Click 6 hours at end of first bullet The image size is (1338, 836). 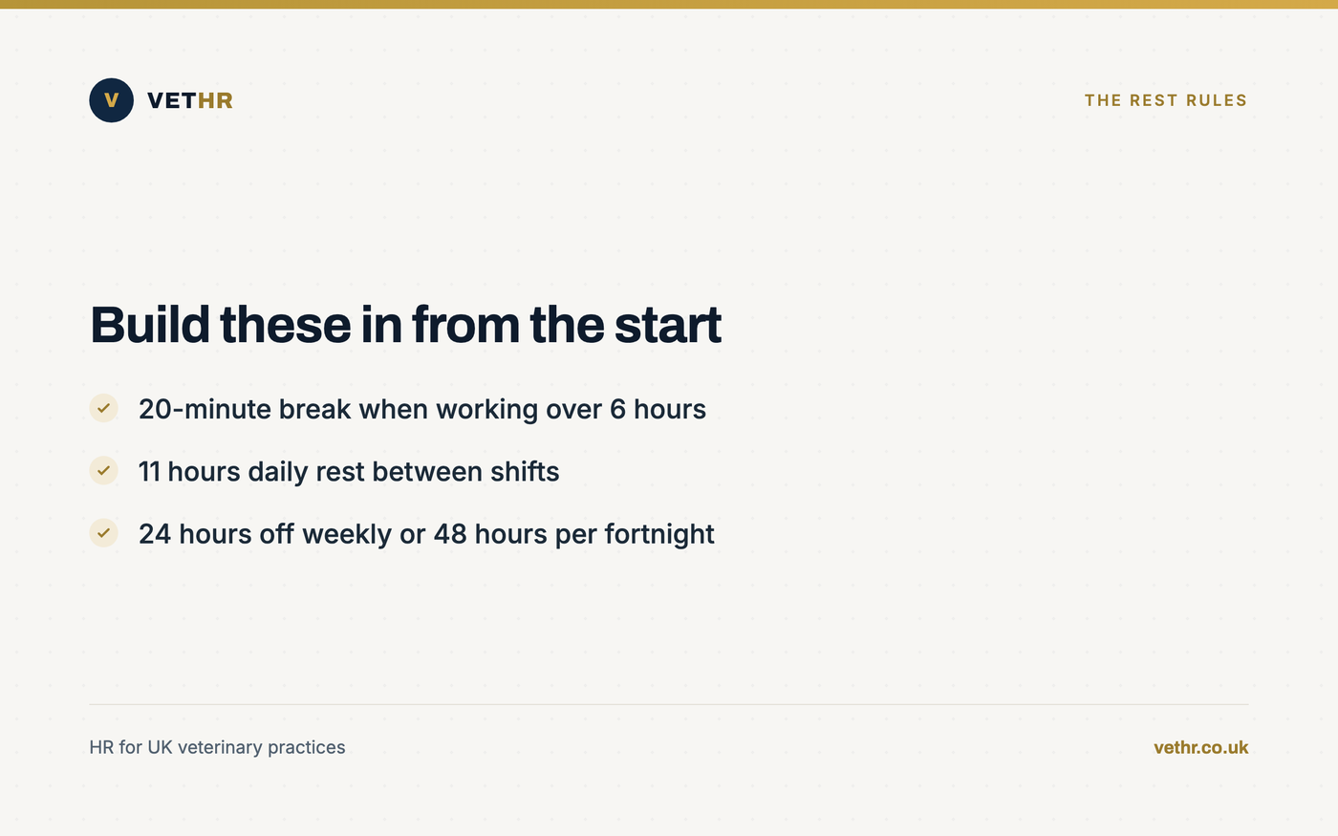[x=658, y=409]
